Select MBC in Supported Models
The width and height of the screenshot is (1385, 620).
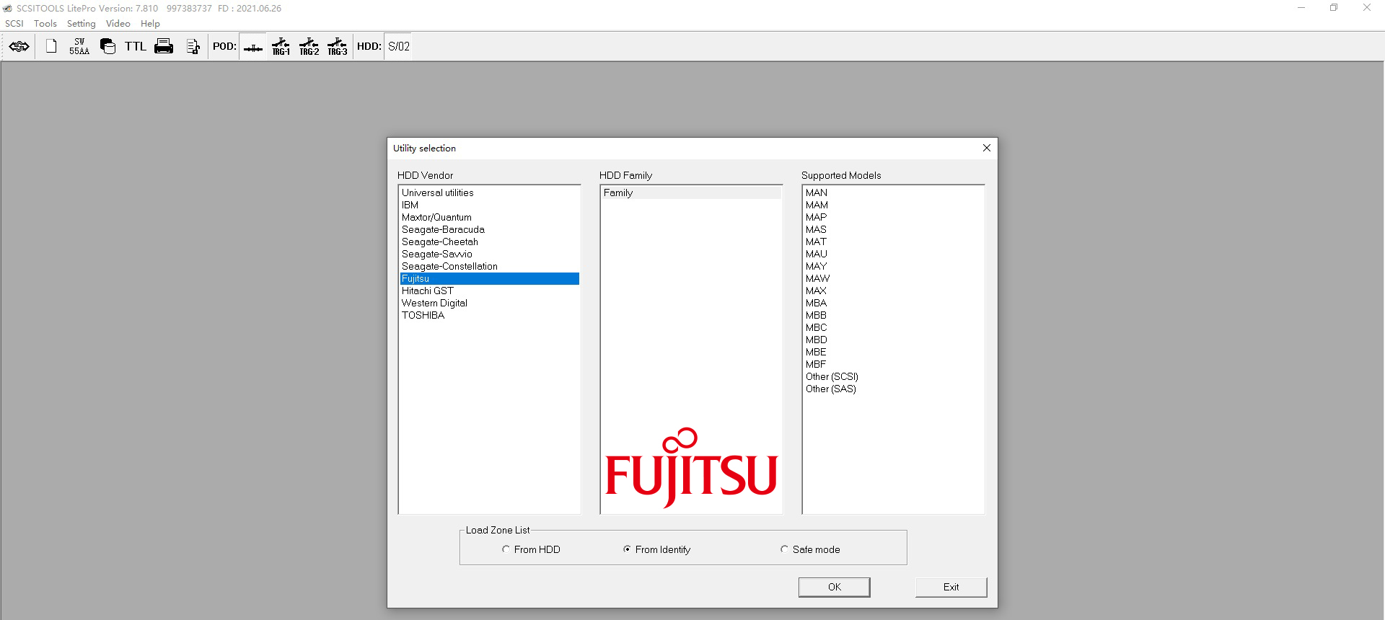893,327
